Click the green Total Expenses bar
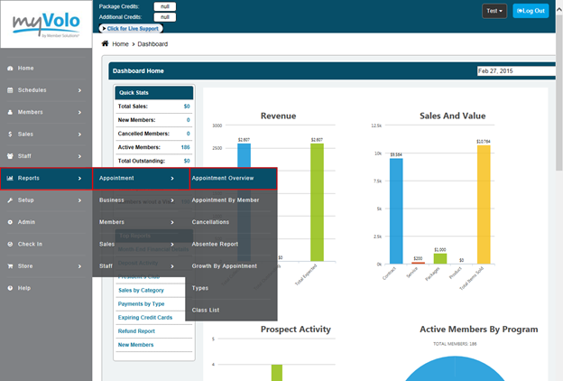 pyautogui.click(x=317, y=201)
